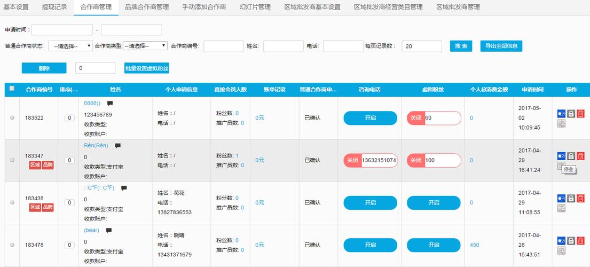Click the 搜索 button
Viewport: 590px width, 267px height.
point(461,46)
